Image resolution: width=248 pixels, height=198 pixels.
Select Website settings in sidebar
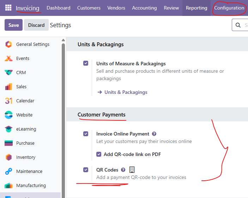click(x=24, y=115)
